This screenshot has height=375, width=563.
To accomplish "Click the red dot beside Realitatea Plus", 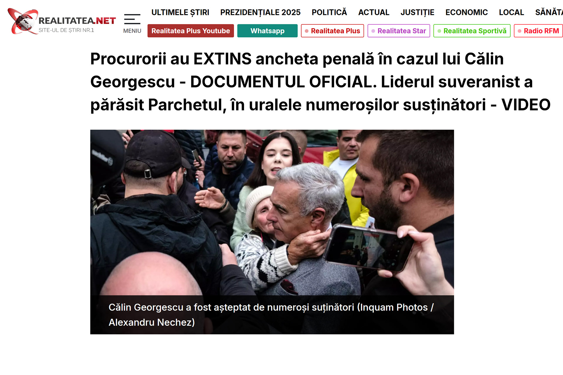I will [307, 31].
